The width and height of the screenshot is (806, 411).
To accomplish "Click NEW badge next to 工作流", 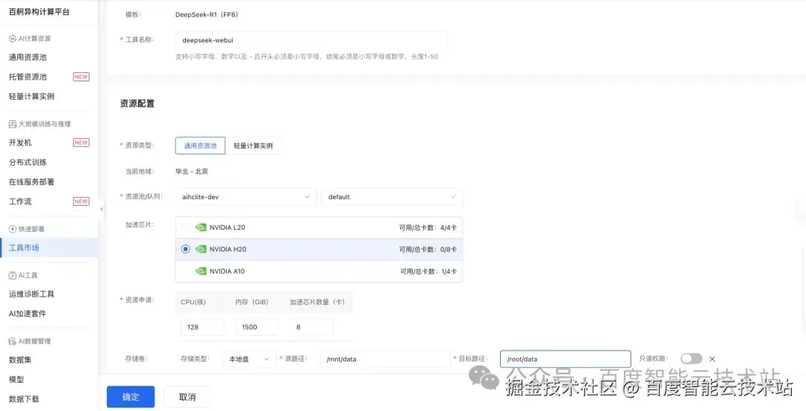I will pos(81,201).
